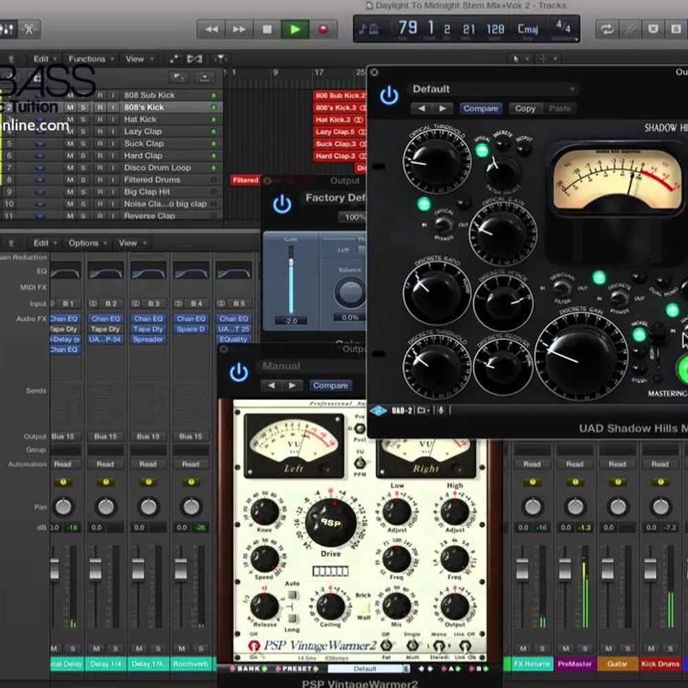Image resolution: width=688 pixels, height=688 pixels.
Task: Click the UAD toolbar microphone icon
Action: 441,411
